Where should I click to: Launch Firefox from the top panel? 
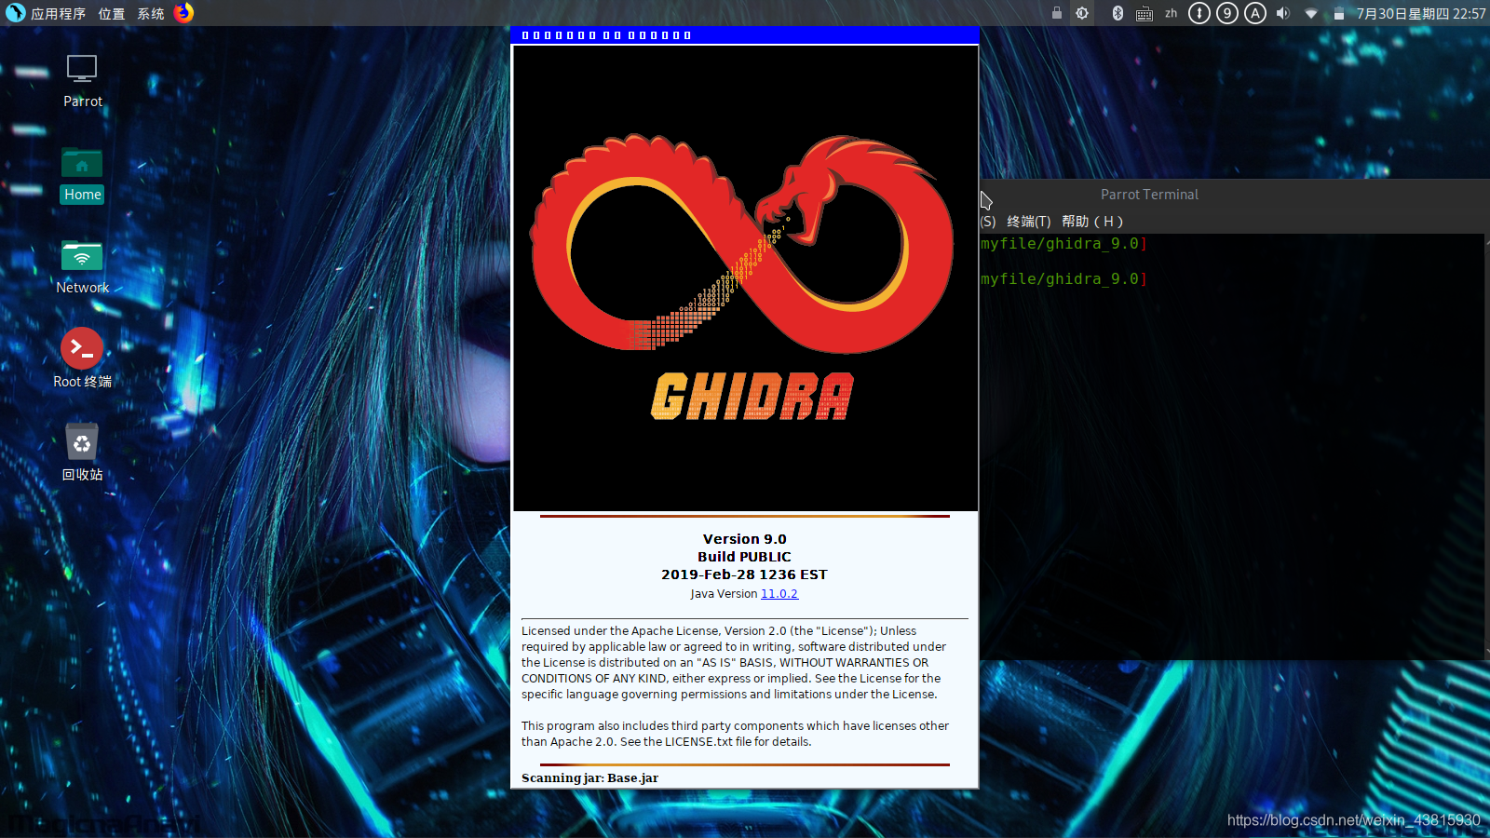pos(184,12)
